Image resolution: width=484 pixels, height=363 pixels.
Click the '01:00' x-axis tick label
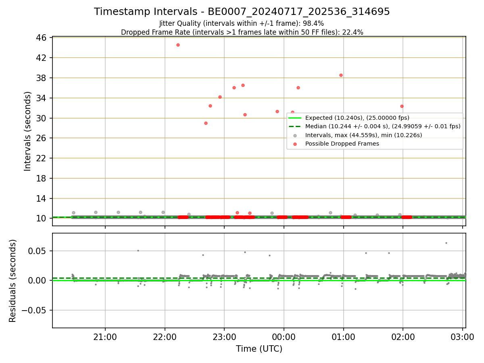point(343,337)
